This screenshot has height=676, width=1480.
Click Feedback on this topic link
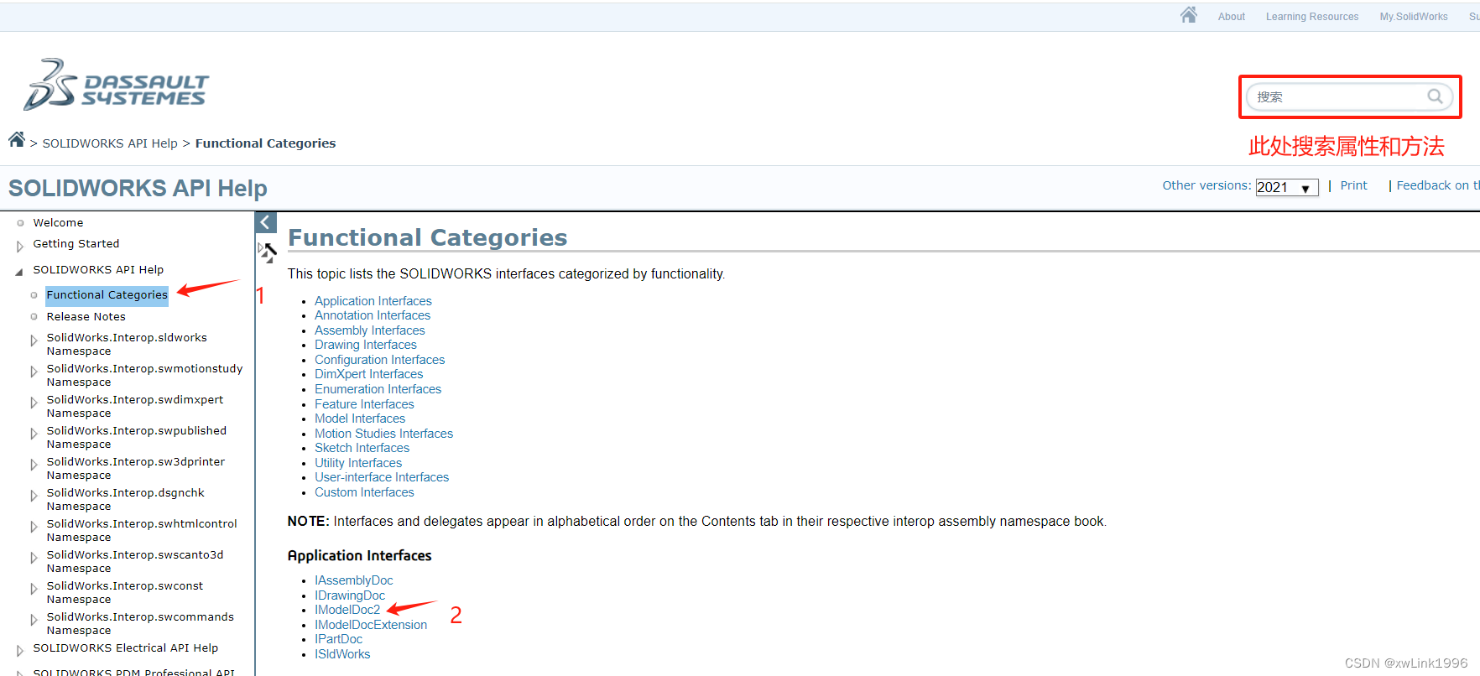tap(1437, 185)
